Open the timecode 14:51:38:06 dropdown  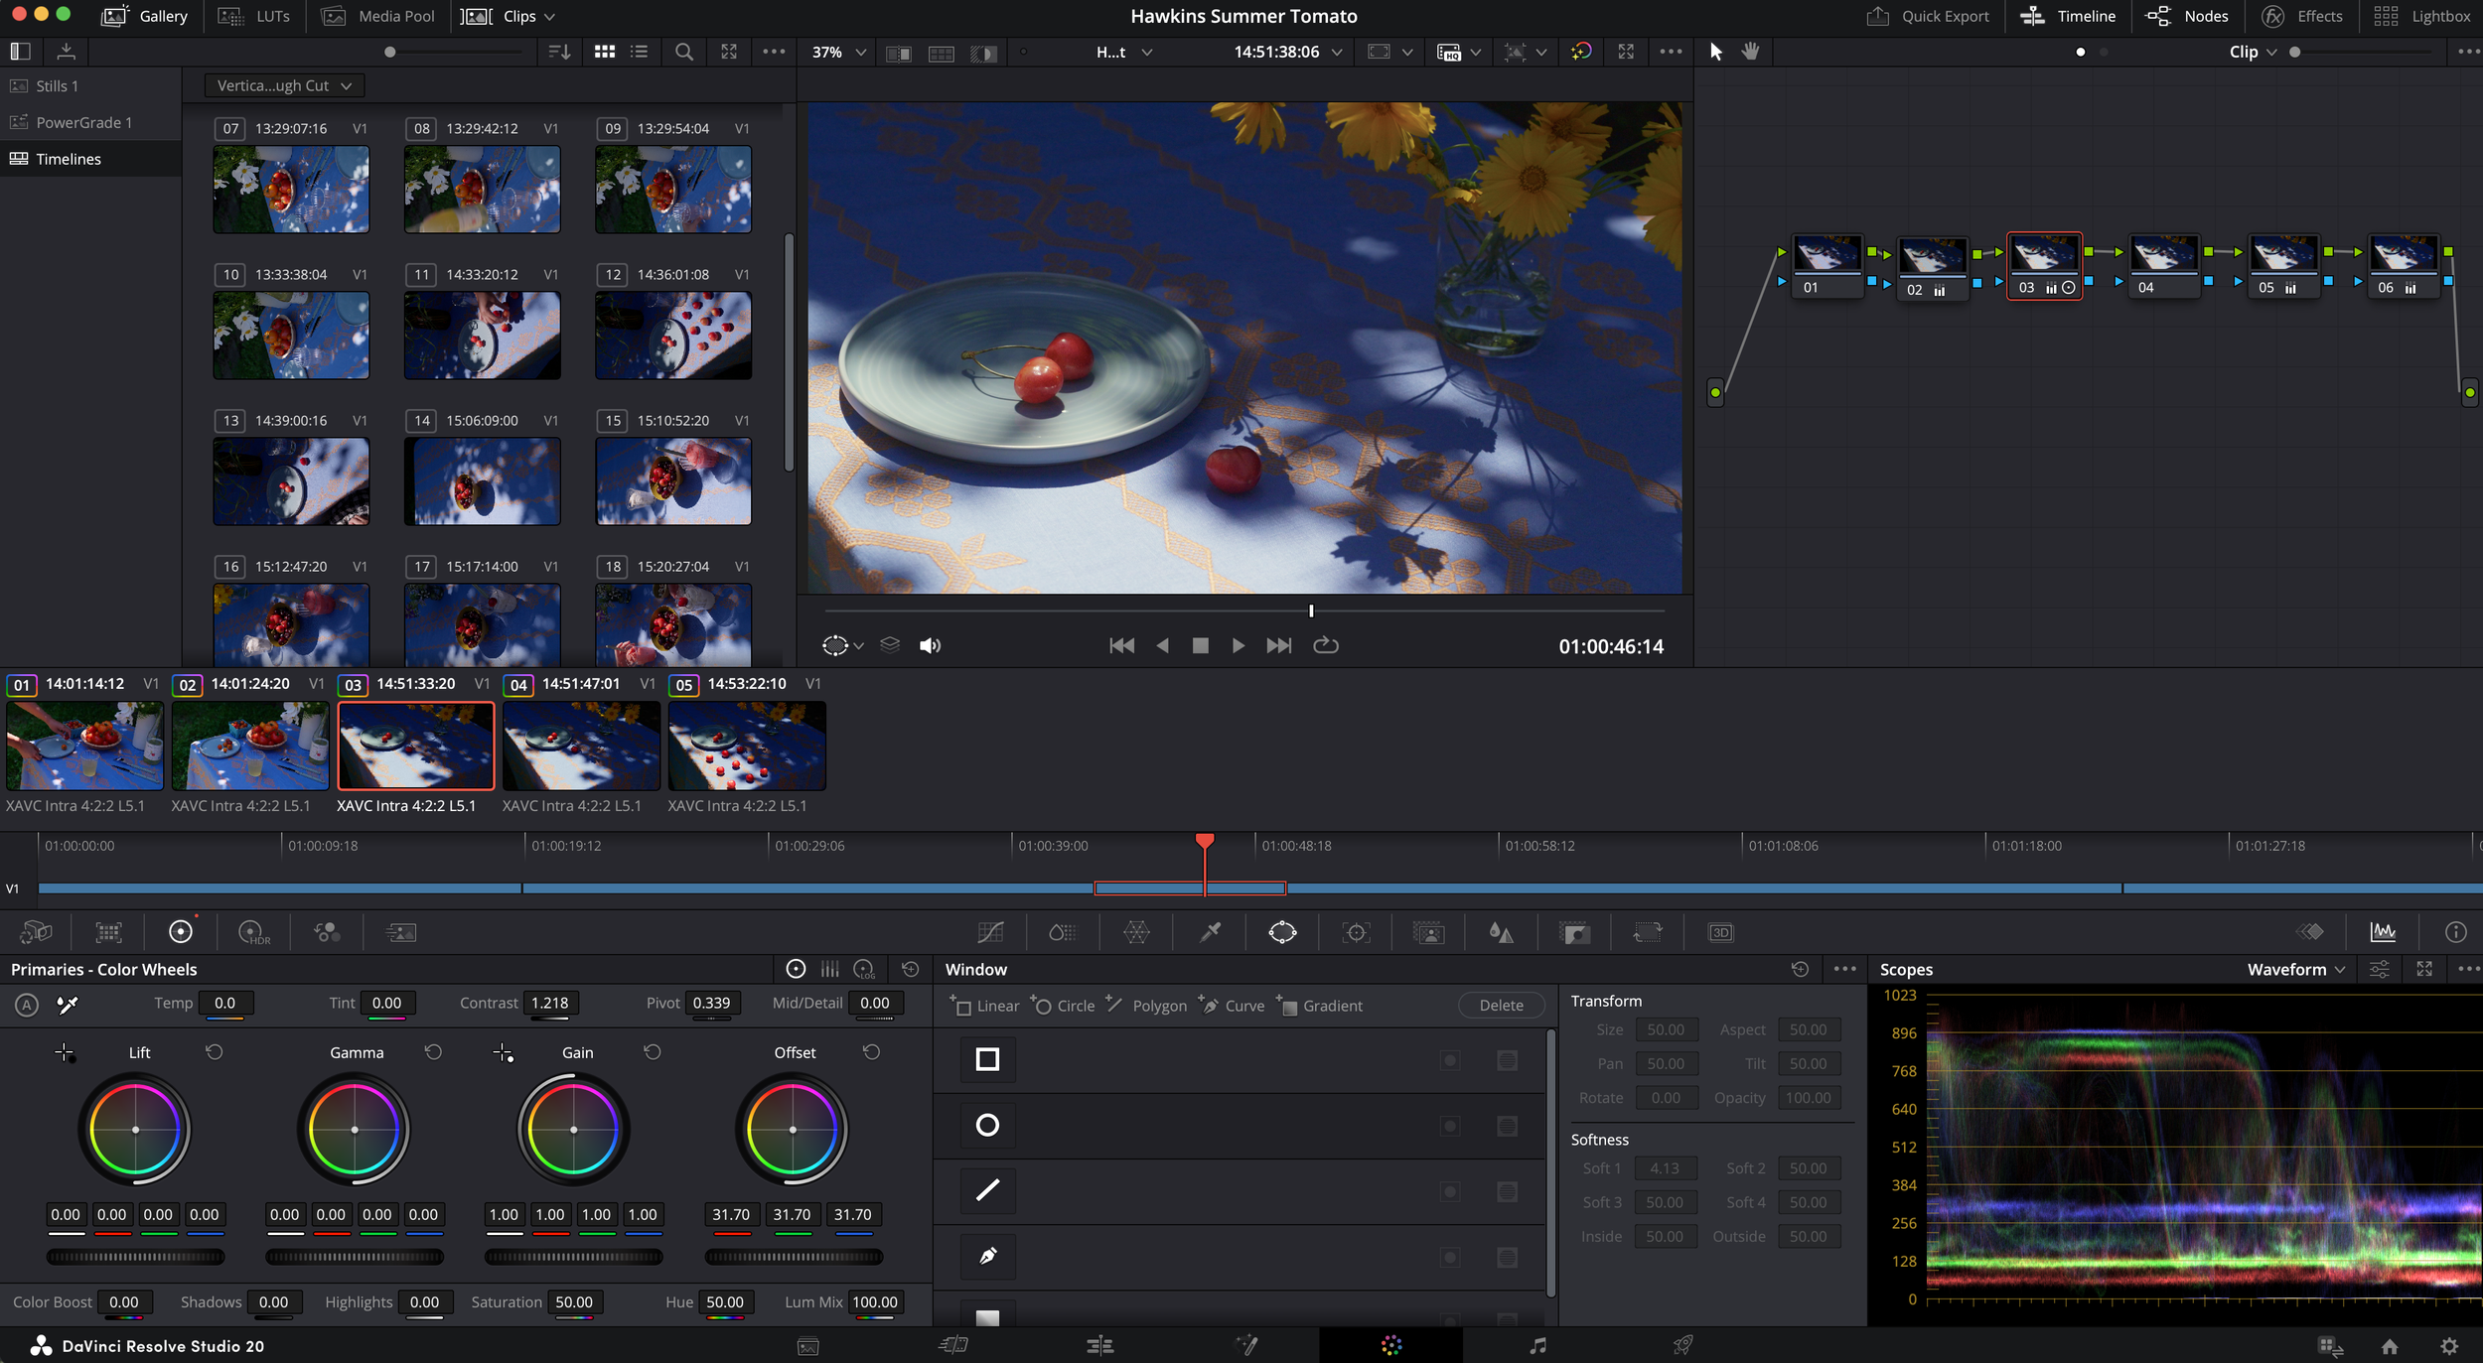[1337, 52]
